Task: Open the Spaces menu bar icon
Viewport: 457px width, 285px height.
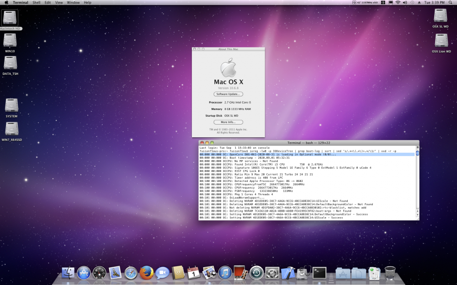Action: pos(383,3)
